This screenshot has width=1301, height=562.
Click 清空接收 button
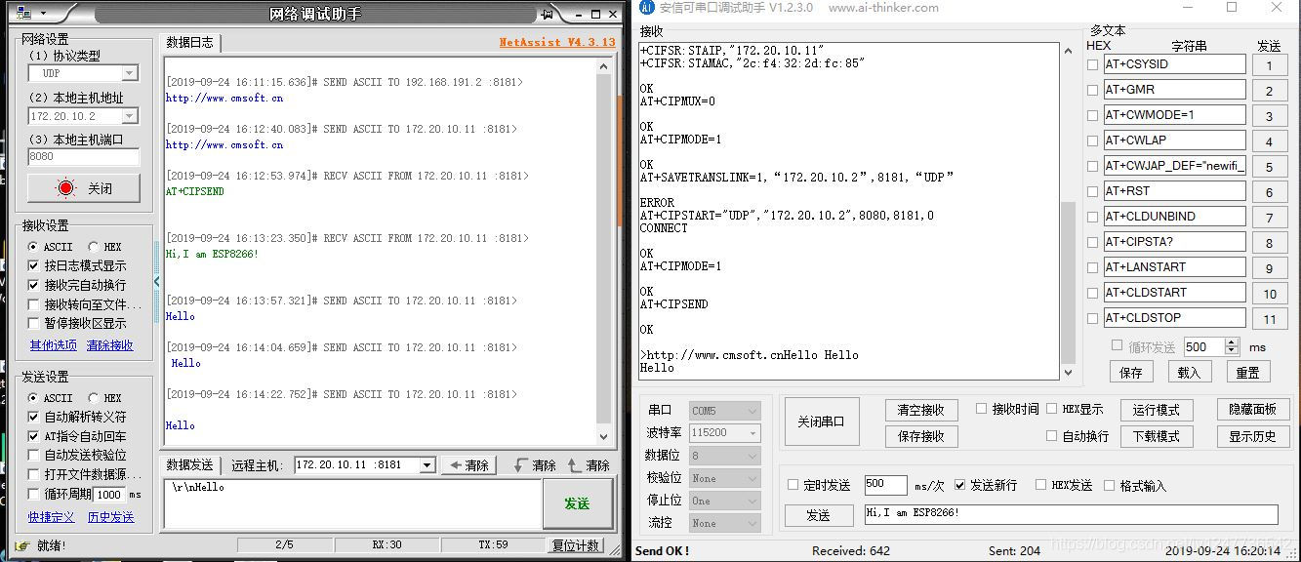pos(920,410)
